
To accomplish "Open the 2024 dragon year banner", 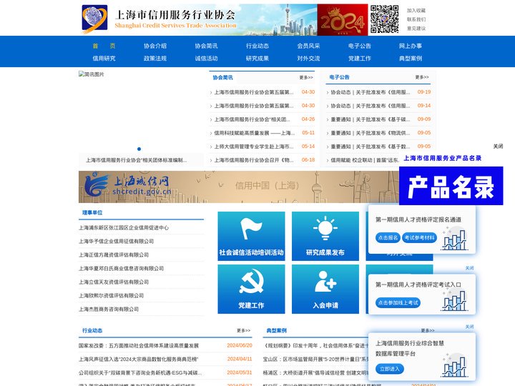I will [x=342, y=20].
